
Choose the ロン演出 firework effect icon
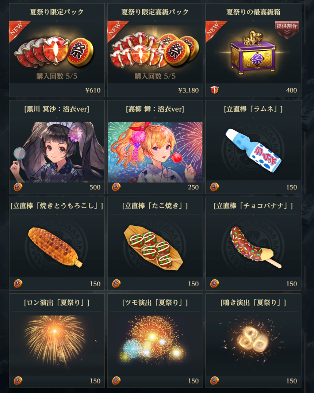click(55, 340)
